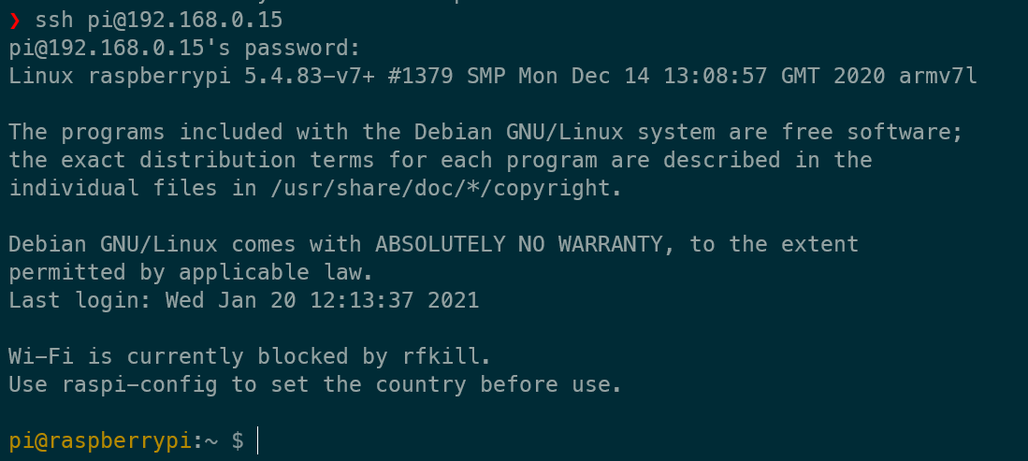Click the Mon Dec 14 13:08:57 date
The width and height of the screenshot is (1028, 461).
644,77
